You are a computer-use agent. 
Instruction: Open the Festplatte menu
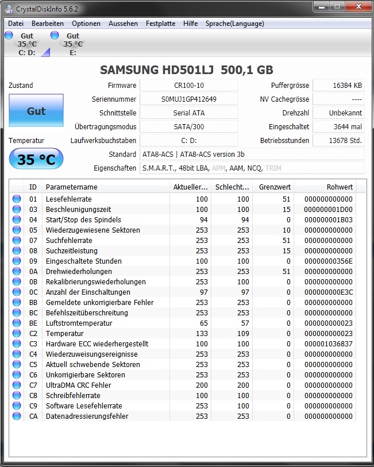point(160,24)
